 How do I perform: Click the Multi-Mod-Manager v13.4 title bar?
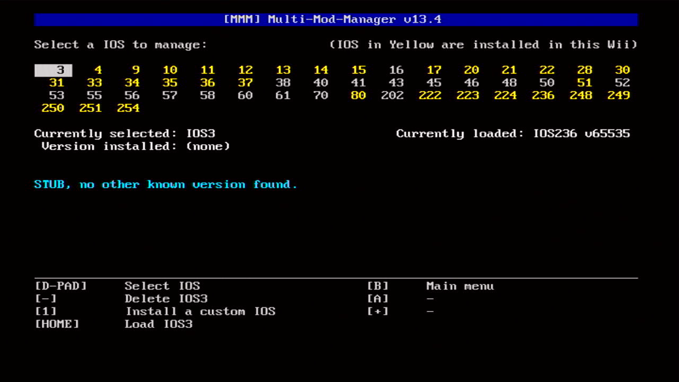336,20
